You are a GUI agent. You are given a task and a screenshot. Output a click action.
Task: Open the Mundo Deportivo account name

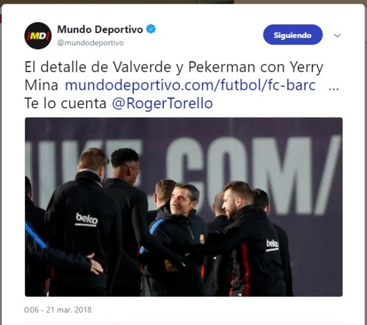click(100, 29)
